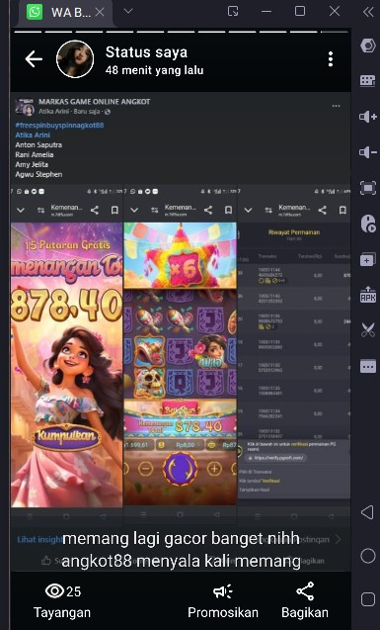Tap the 'Status saya' title
The image size is (380, 630).
coord(146,52)
